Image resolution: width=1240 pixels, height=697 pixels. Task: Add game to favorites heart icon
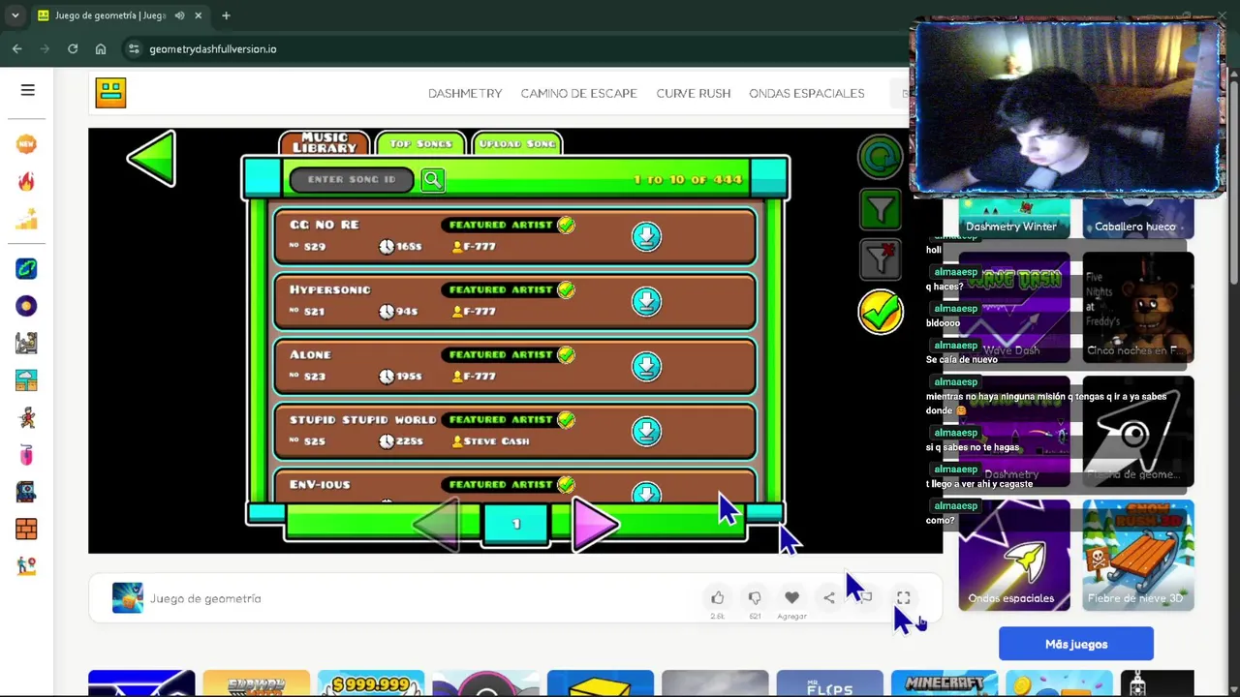click(791, 598)
